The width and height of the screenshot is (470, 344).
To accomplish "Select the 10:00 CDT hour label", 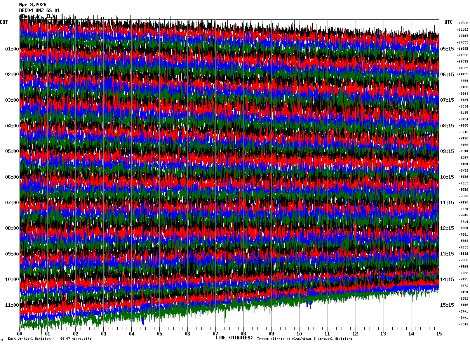I will pos(12,280).
